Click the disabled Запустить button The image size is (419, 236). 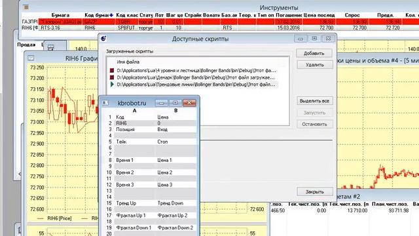click(314, 113)
